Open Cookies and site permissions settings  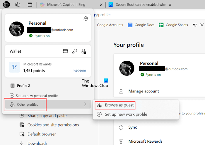[49, 125]
